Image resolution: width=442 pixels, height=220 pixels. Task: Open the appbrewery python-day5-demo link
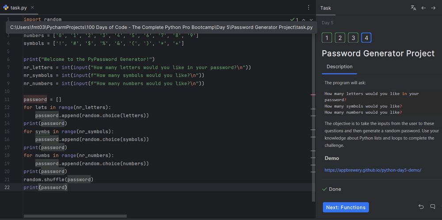point(373,170)
